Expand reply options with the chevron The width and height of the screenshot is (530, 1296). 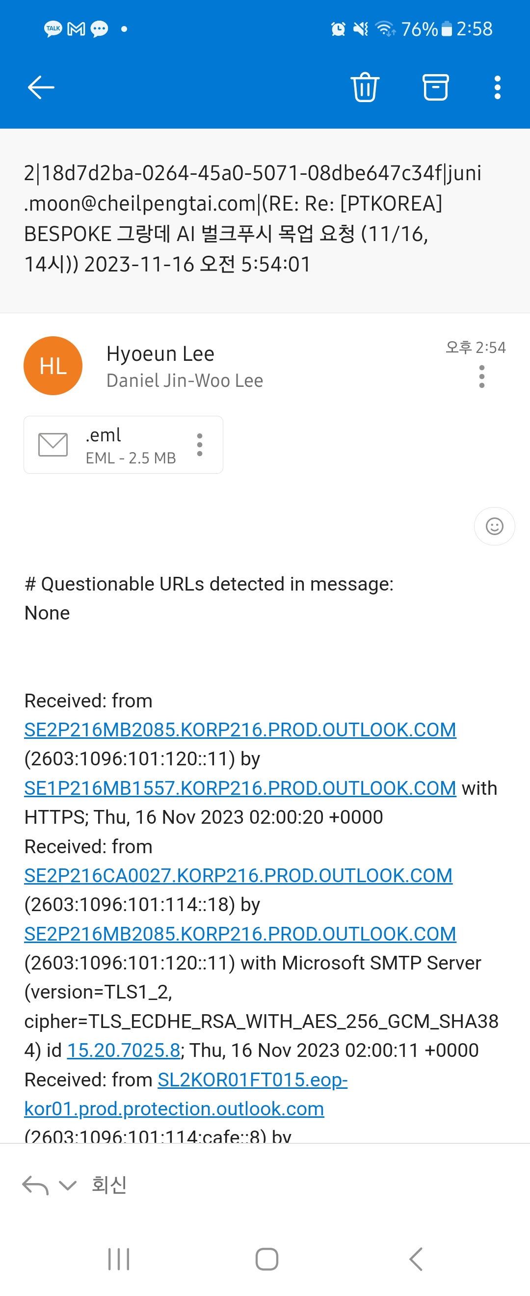[x=67, y=1186]
